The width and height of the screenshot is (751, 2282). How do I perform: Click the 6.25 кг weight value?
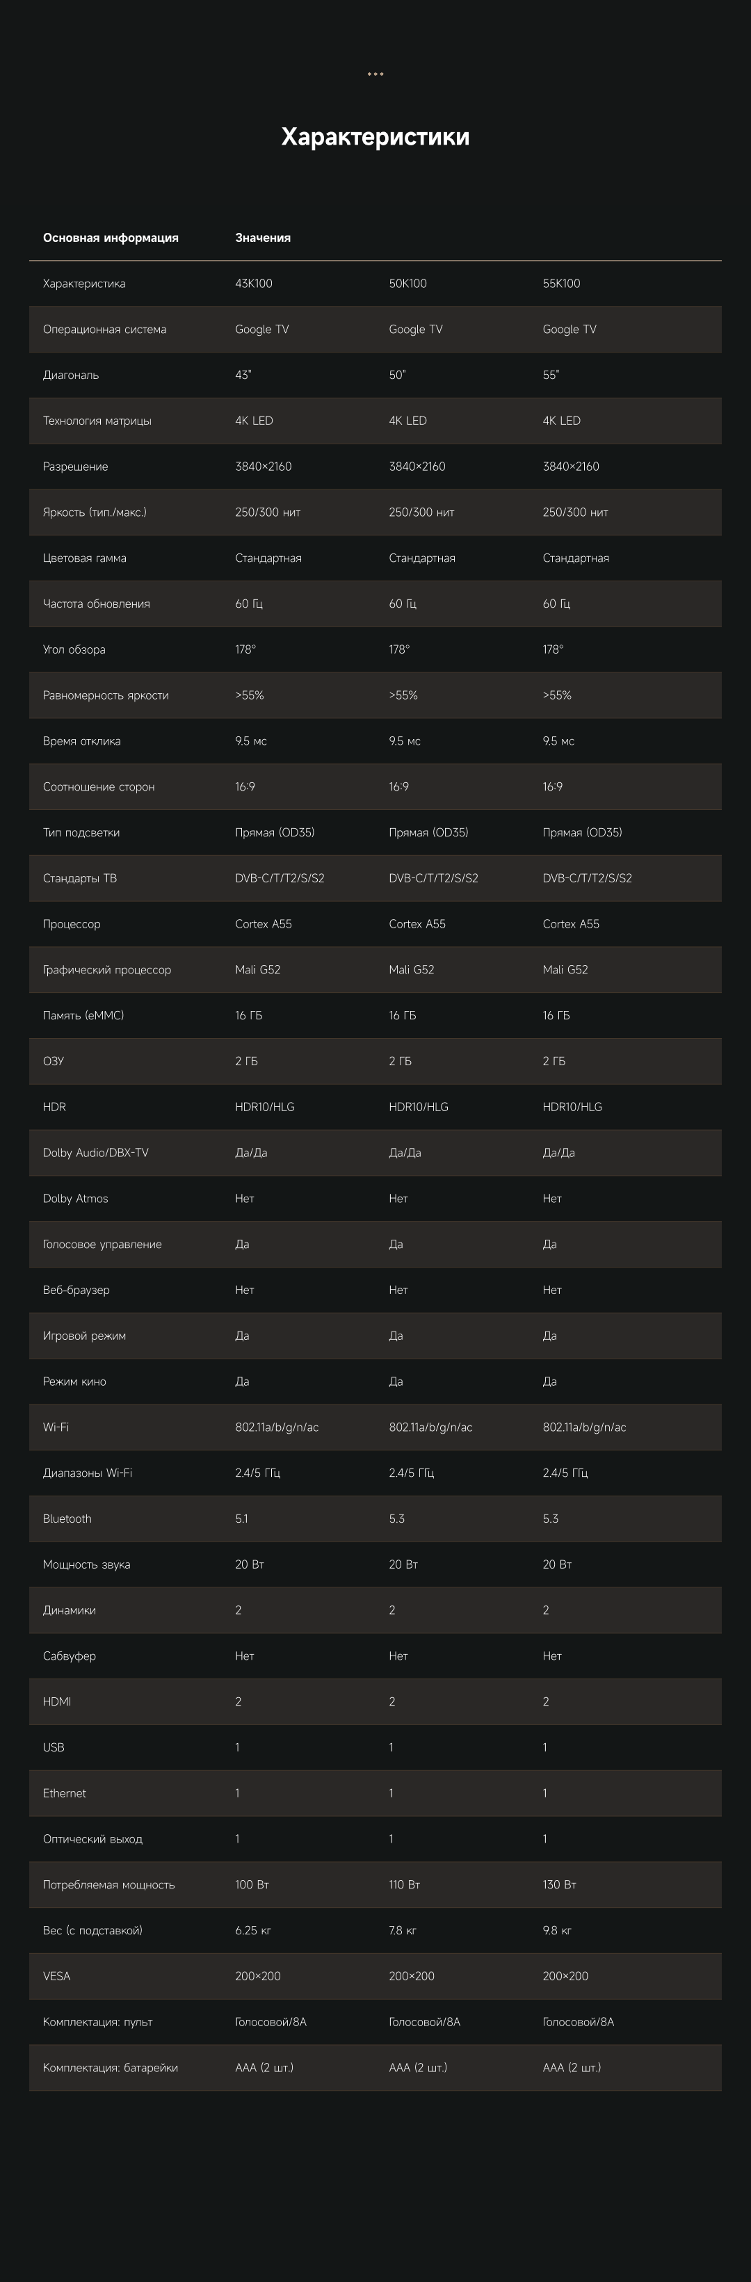click(x=253, y=1930)
